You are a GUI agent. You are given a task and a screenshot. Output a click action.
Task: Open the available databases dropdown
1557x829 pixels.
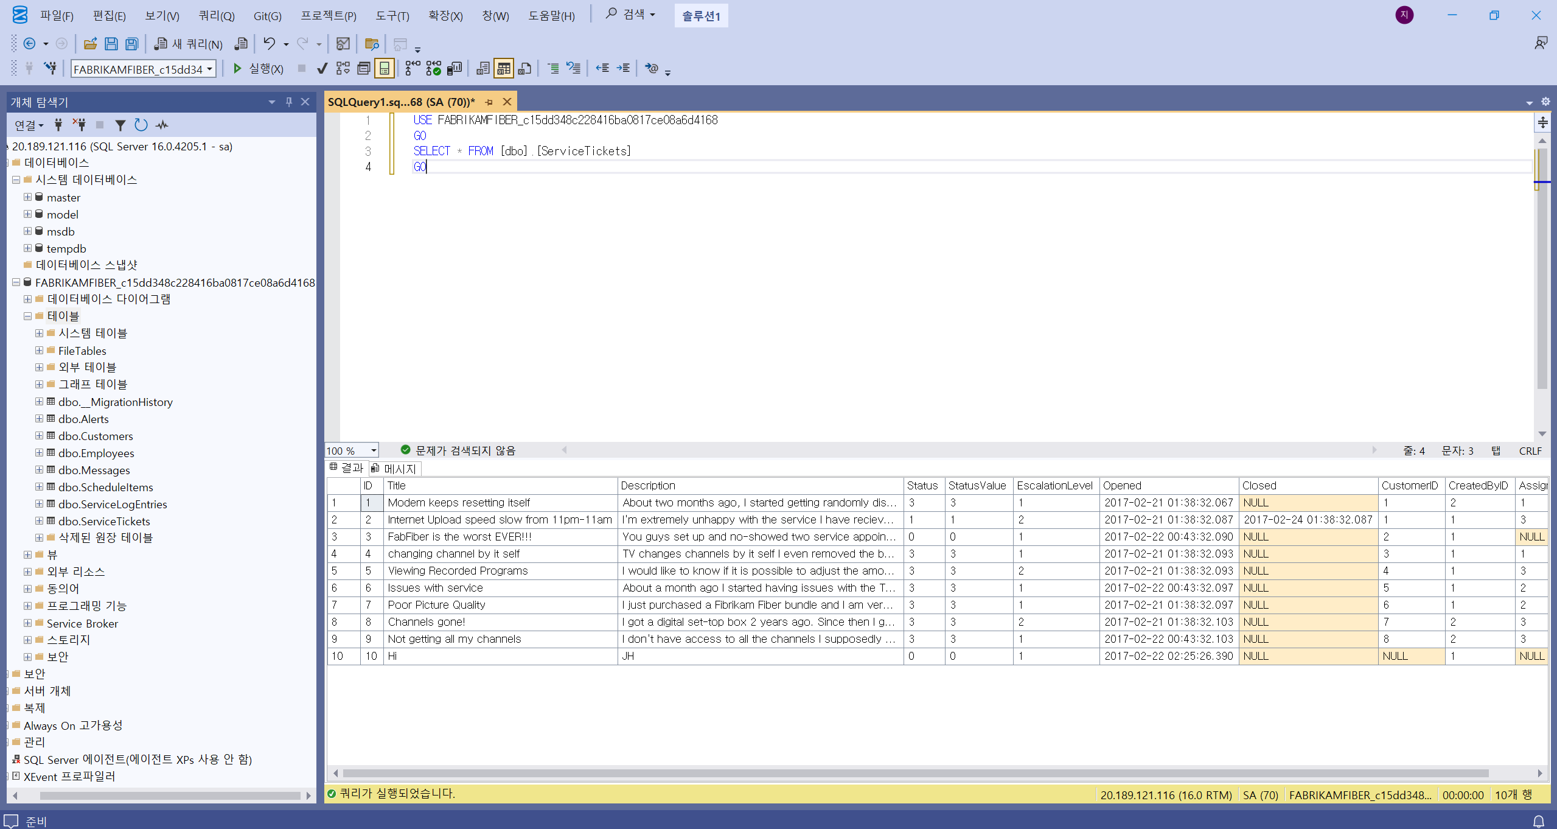(x=209, y=69)
